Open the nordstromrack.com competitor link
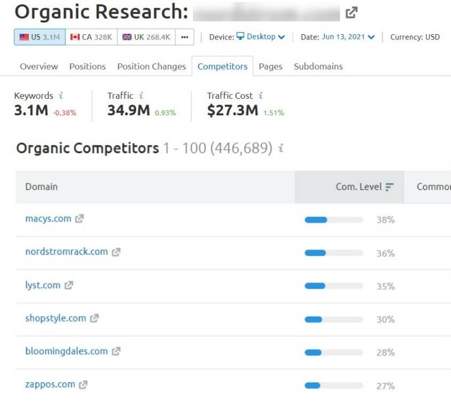The width and height of the screenshot is (451, 401). click(x=66, y=252)
